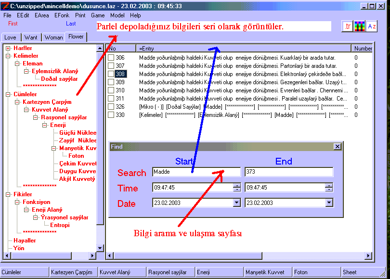Click the Search start field containing Madde

(196, 172)
